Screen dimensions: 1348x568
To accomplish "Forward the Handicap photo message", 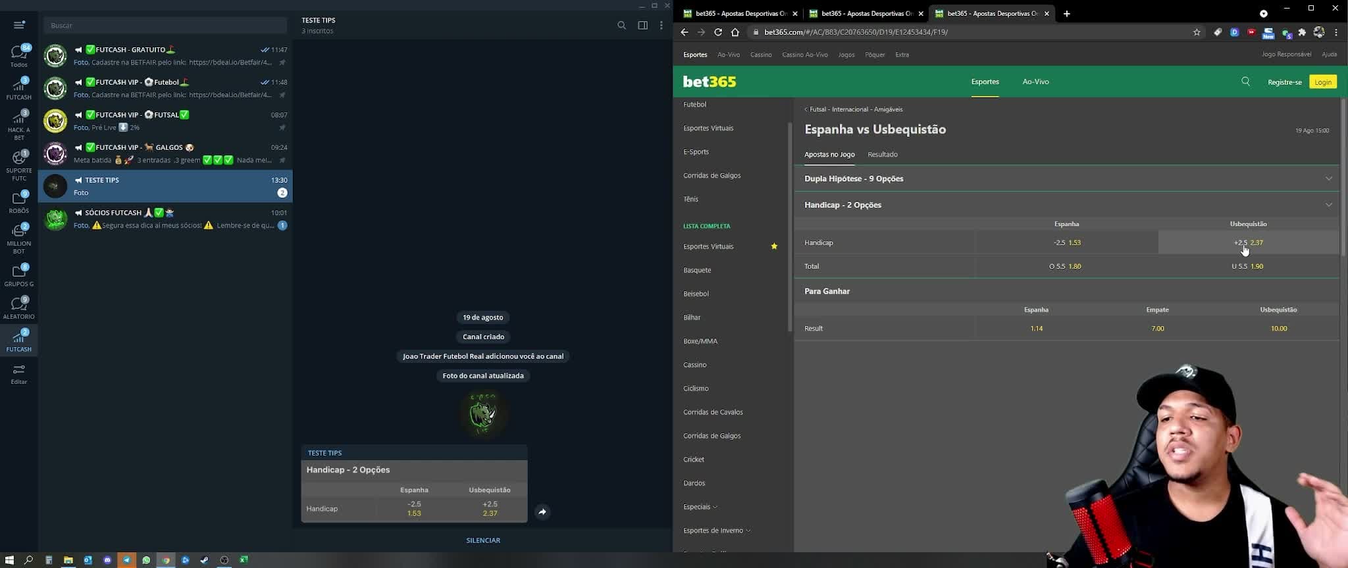I will pos(542,511).
